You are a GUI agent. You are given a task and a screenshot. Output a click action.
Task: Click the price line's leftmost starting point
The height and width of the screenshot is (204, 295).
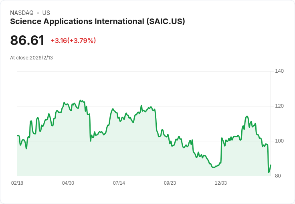coord(18,136)
